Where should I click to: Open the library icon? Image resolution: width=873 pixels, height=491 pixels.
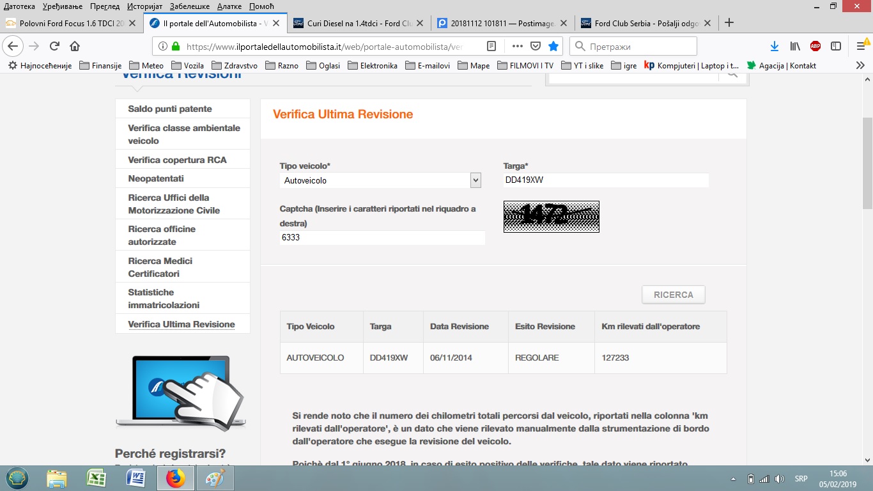click(795, 46)
